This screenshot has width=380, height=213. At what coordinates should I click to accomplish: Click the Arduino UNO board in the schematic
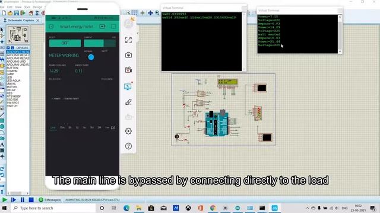pos(217,124)
